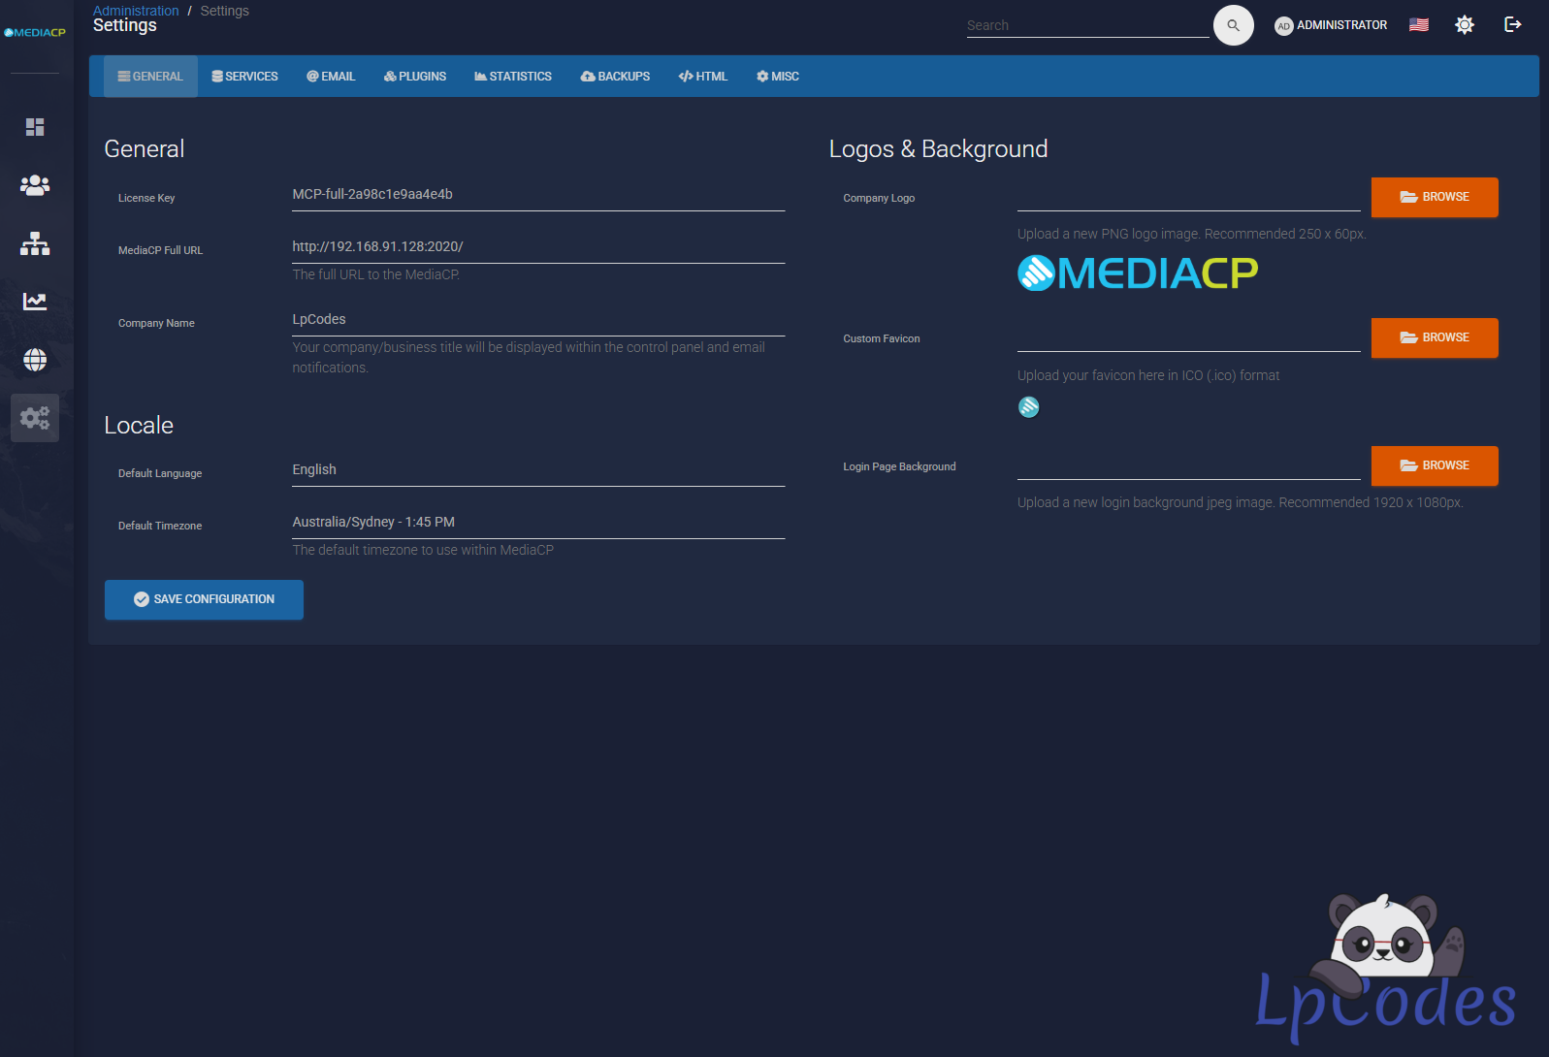Click the Administrator user menu
Viewport: 1549px width, 1057px height.
point(1331,25)
